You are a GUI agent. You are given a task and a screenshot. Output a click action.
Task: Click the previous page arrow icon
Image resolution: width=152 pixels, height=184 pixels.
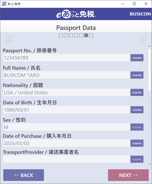click(9, 38)
